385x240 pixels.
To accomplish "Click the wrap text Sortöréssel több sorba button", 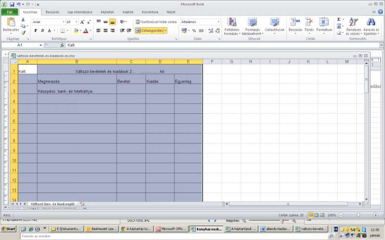I will (x=156, y=22).
